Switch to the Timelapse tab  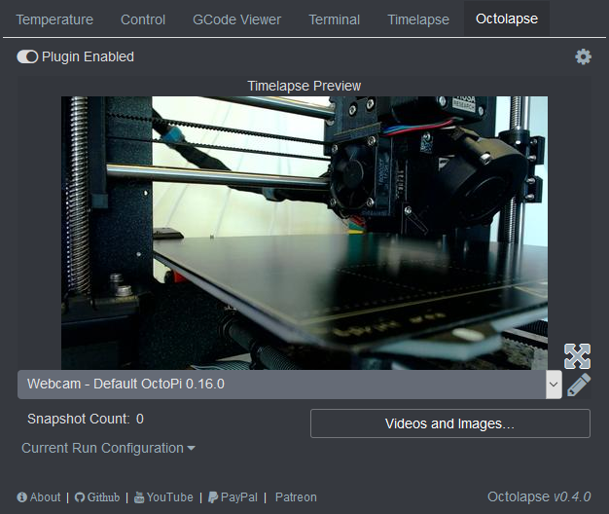(x=418, y=19)
